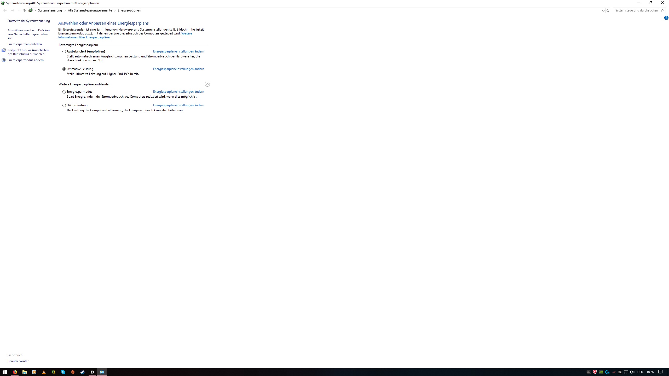Screen dimensions: 669x376
Task: Collapse Weitere Energiesparpläne ausblenden section
Action: pyautogui.click(x=207, y=84)
